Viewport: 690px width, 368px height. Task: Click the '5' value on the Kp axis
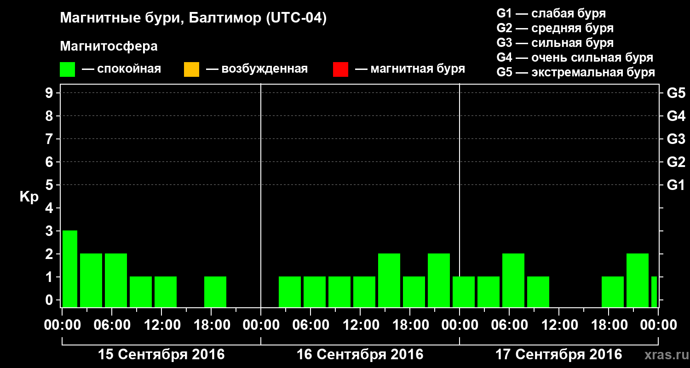coord(50,185)
